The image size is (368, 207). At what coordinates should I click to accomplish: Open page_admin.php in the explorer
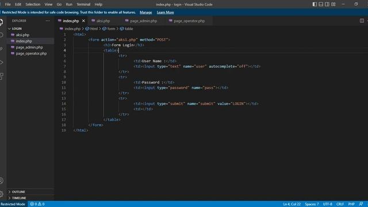[30, 47]
